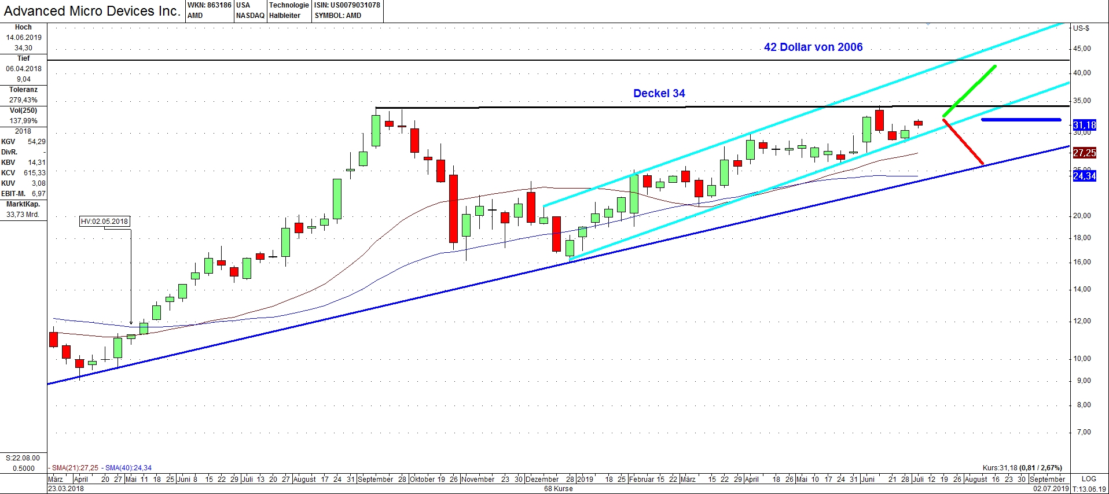1109x494 pixels.
Task: Click the 'LOG' scale label
Action: pyautogui.click(x=1089, y=479)
